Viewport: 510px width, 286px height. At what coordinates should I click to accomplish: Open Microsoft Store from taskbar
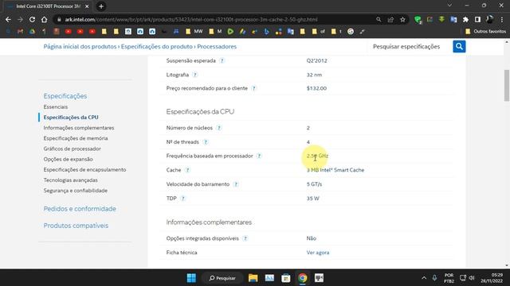coord(286,278)
